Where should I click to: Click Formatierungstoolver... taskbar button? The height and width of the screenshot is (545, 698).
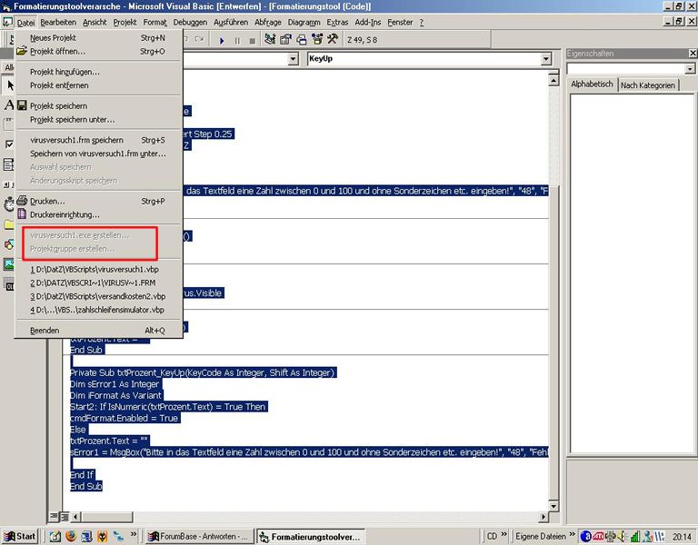(x=311, y=537)
